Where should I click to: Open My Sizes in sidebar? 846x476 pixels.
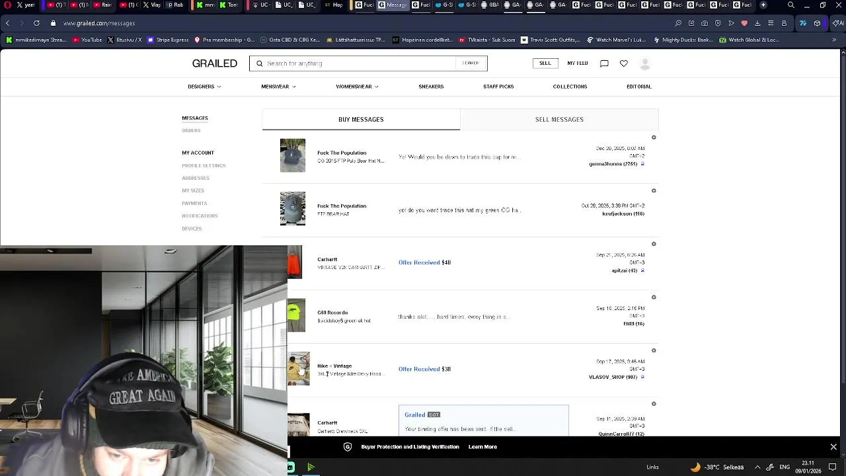(x=193, y=191)
